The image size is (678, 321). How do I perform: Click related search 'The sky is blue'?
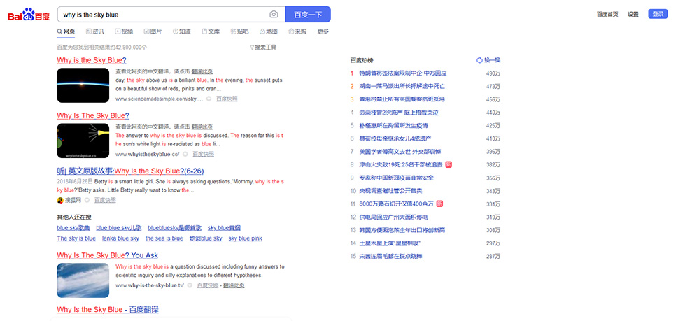76,238
